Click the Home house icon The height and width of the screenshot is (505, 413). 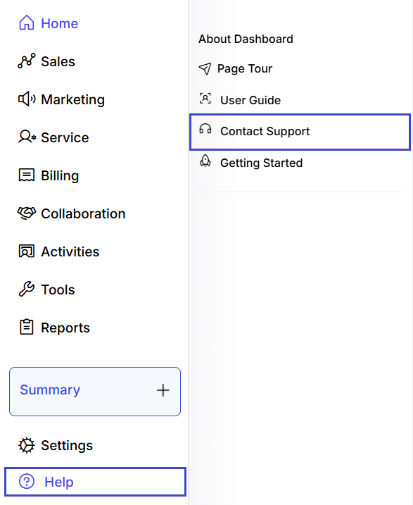click(x=26, y=23)
